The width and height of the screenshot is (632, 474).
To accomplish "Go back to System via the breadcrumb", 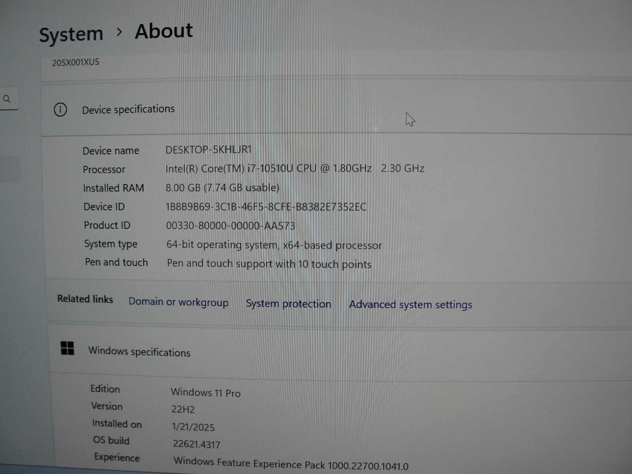I will [71, 34].
